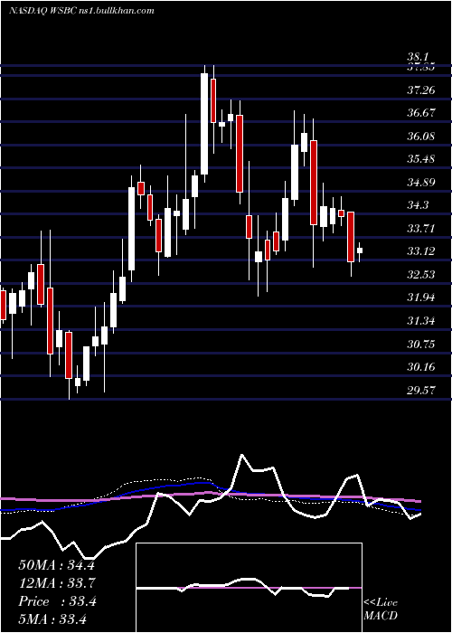The image size is (452, 633).
Task: Click the last small white candlestick near 33.4
Action: click(359, 250)
